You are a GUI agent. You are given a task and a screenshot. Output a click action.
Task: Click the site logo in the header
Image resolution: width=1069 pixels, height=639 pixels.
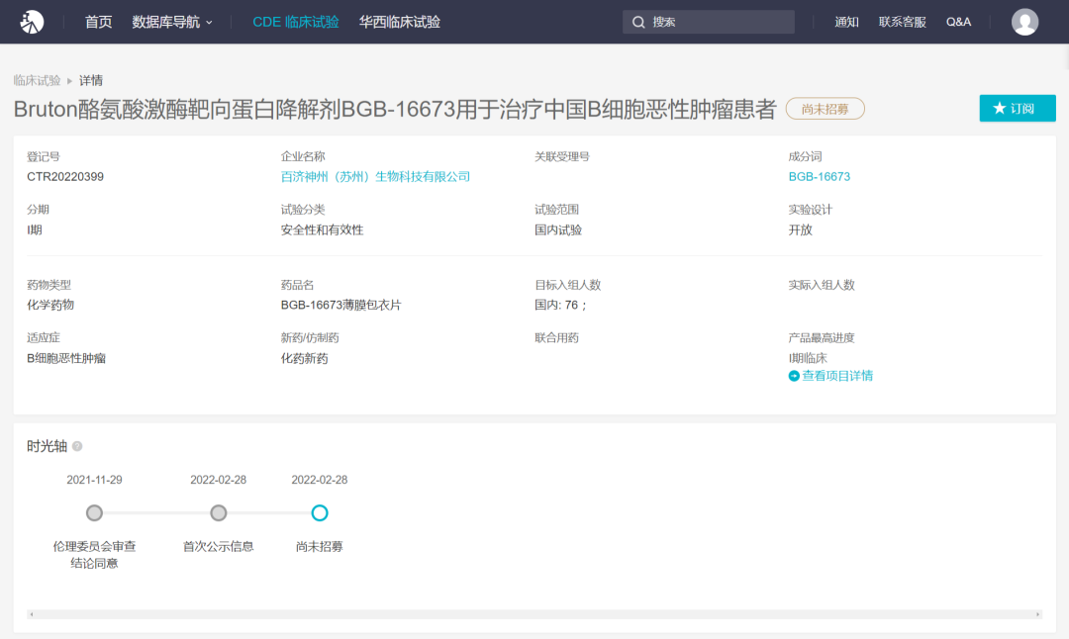tap(32, 22)
